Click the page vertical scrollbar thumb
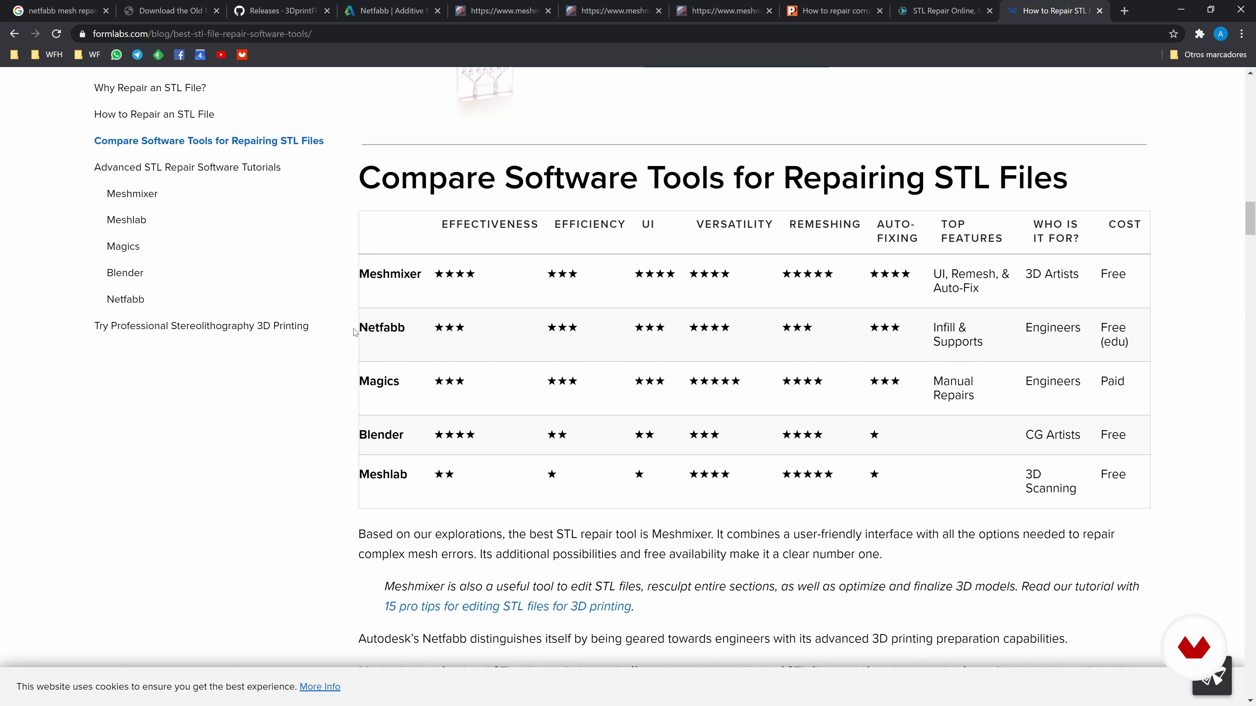1256x706 pixels. (1250, 218)
